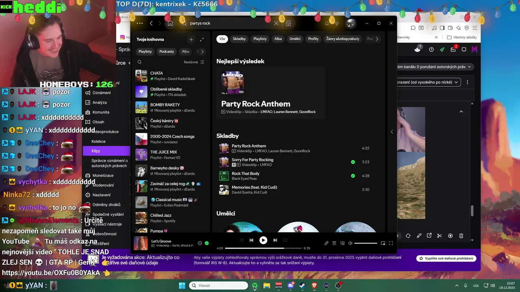This screenshot has width=520, height=292.
Task: Open clip in new window icon
Action: 429,236
